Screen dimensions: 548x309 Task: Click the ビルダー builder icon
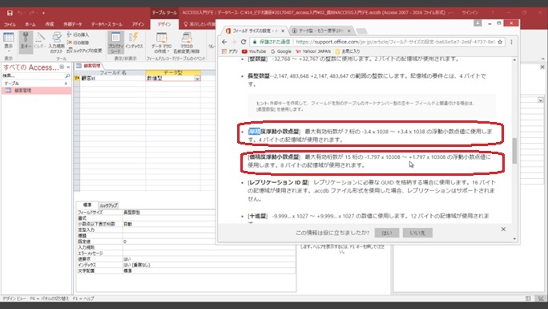pos(40,41)
